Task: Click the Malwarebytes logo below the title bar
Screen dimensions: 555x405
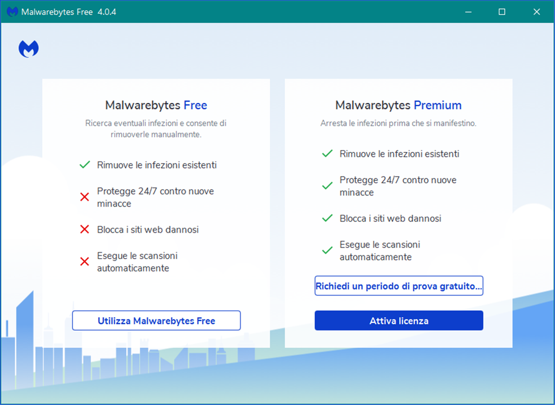Action: pyautogui.click(x=29, y=49)
